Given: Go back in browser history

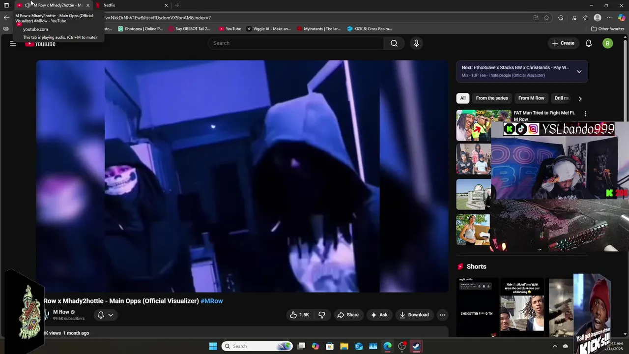Looking at the screenshot, I should pos(6,18).
